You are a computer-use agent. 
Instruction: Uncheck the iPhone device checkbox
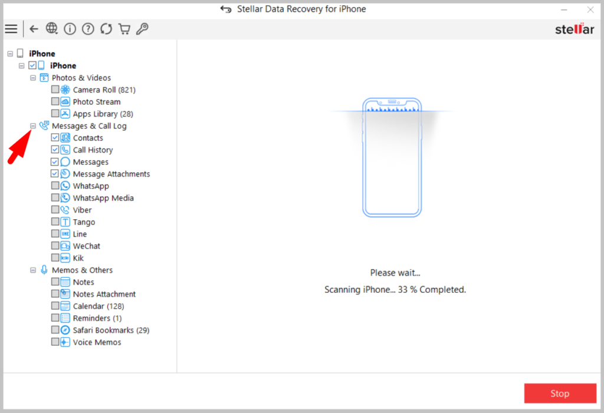click(32, 65)
